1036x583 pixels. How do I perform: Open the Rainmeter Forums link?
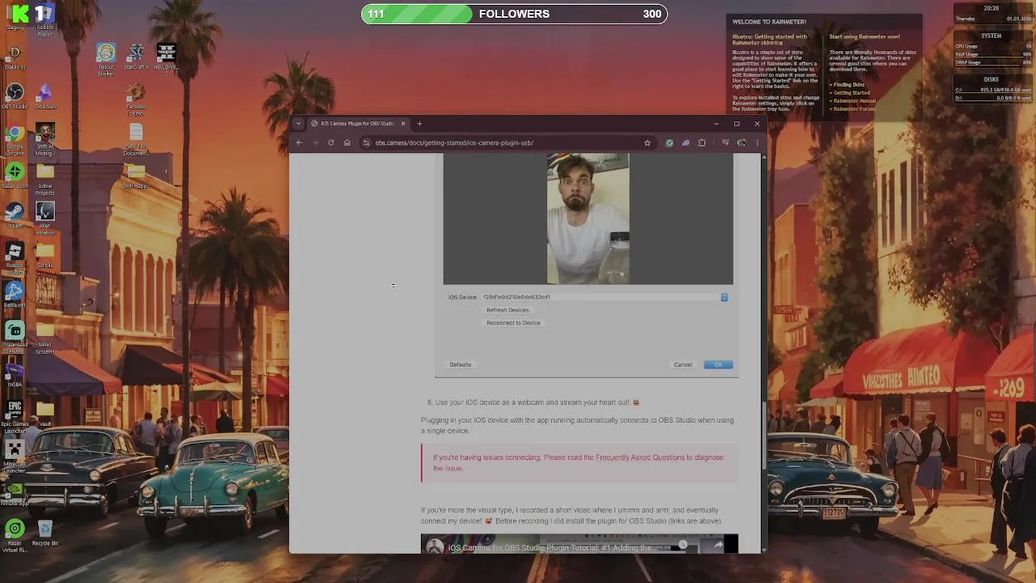click(x=854, y=109)
